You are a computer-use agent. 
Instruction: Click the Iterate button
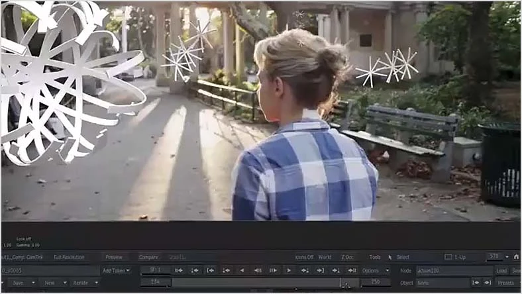coord(81,283)
